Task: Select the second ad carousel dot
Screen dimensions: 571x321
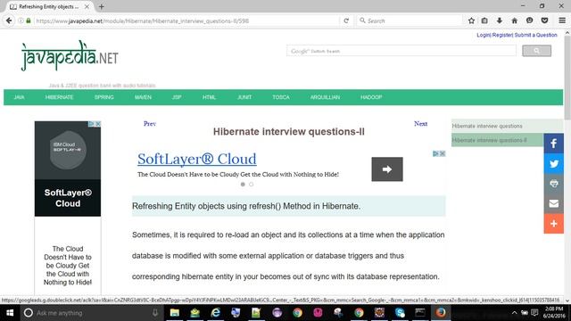Action: point(251,185)
